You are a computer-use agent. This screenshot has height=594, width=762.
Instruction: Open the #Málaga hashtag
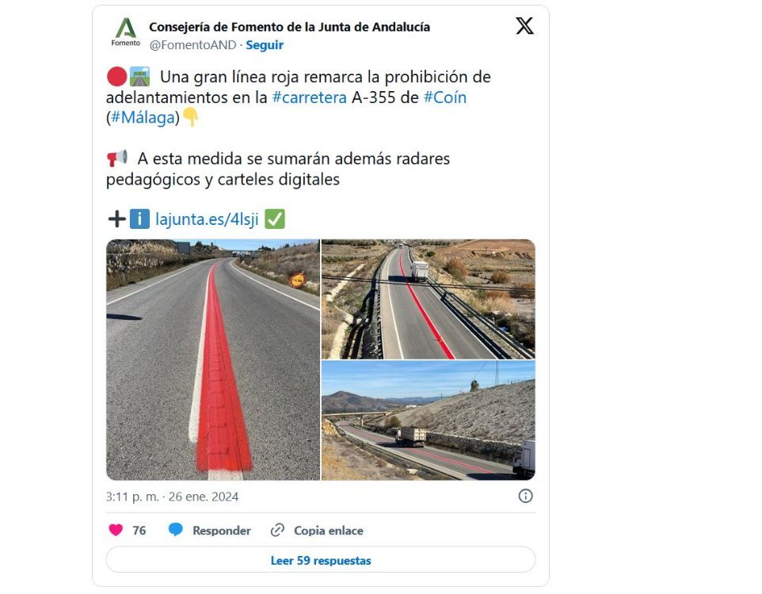click(143, 118)
